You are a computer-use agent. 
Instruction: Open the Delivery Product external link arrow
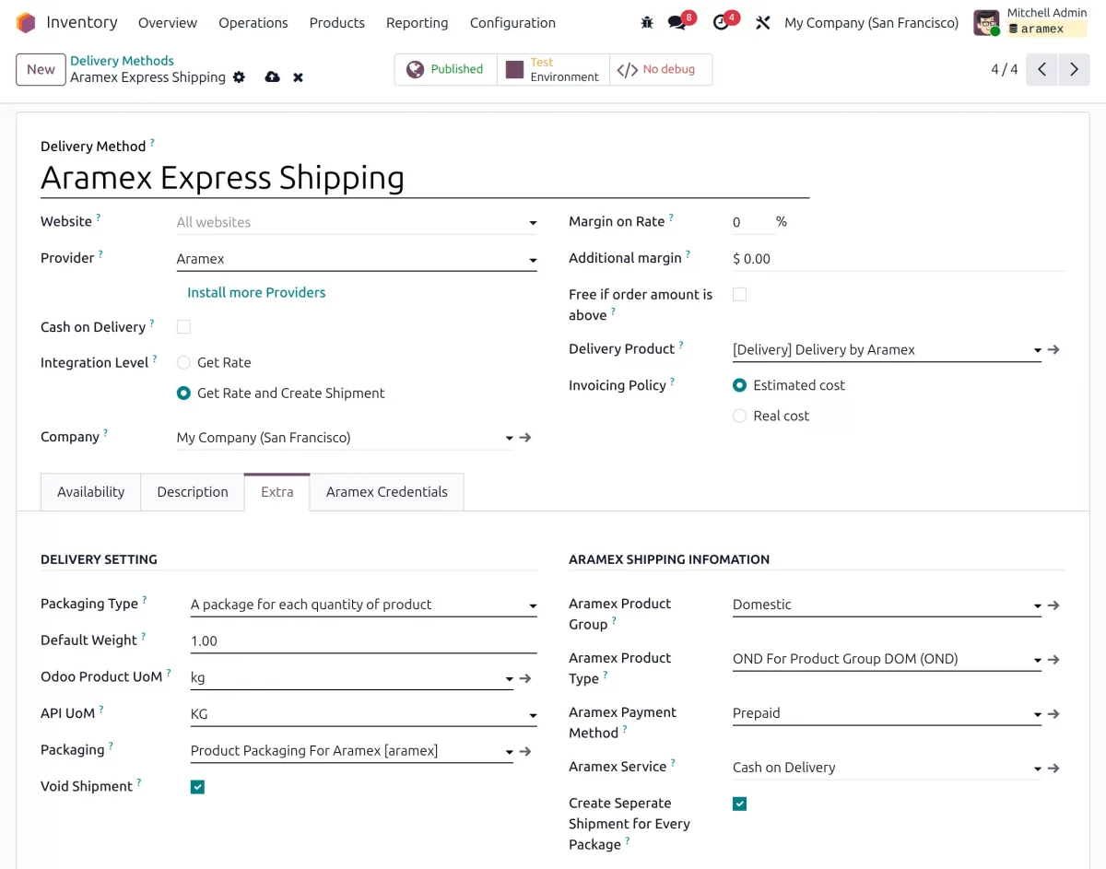coord(1054,350)
